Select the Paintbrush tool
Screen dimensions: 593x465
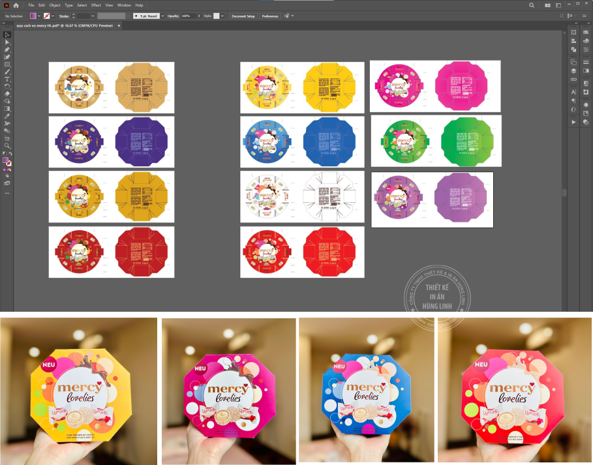(7, 72)
